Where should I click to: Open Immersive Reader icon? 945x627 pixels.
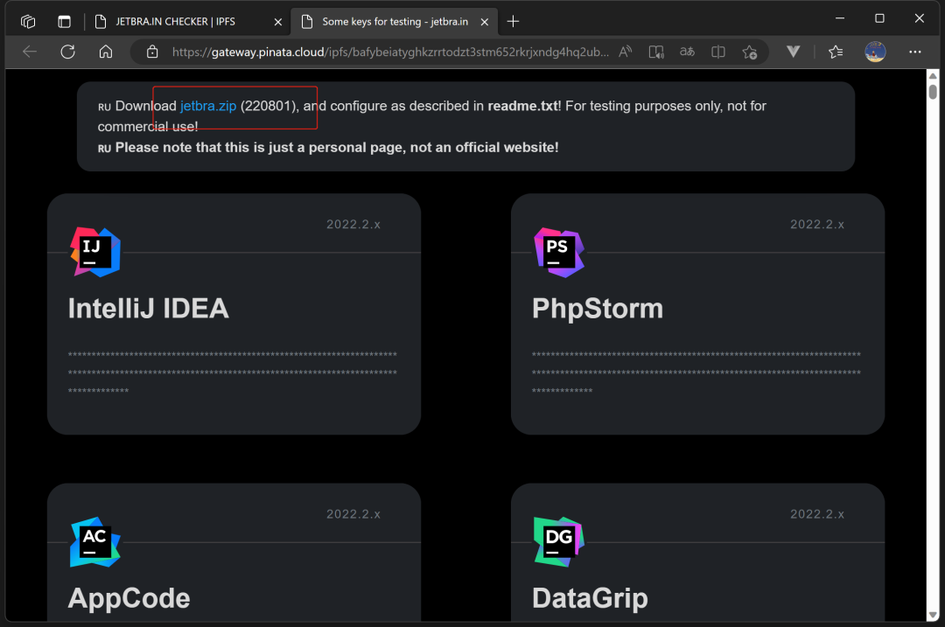(x=656, y=52)
